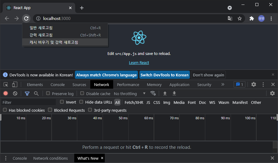Clear the network log

click(15, 94)
